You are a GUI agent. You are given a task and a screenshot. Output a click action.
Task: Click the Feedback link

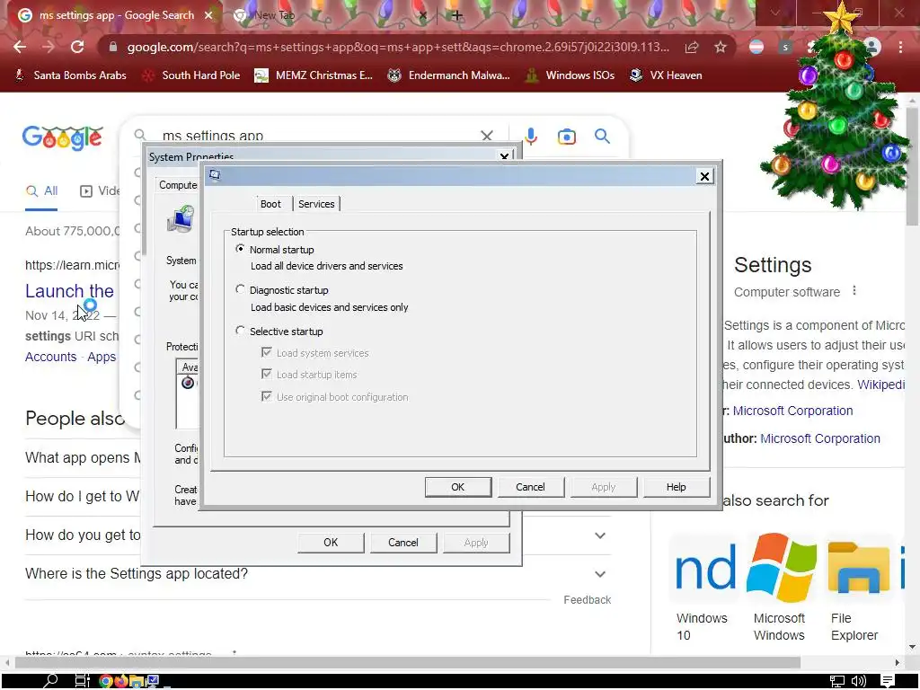[x=588, y=599]
